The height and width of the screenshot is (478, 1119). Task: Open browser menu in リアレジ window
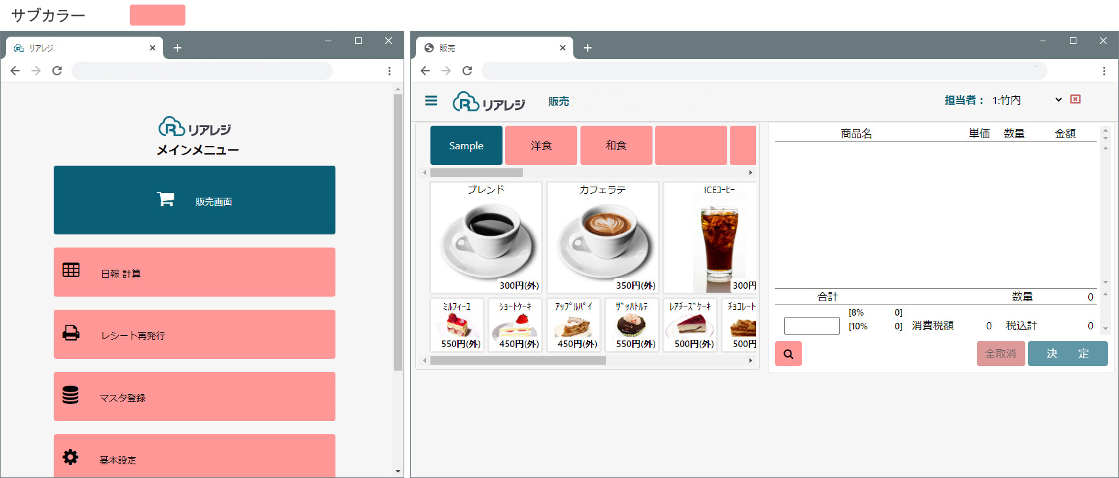389,71
